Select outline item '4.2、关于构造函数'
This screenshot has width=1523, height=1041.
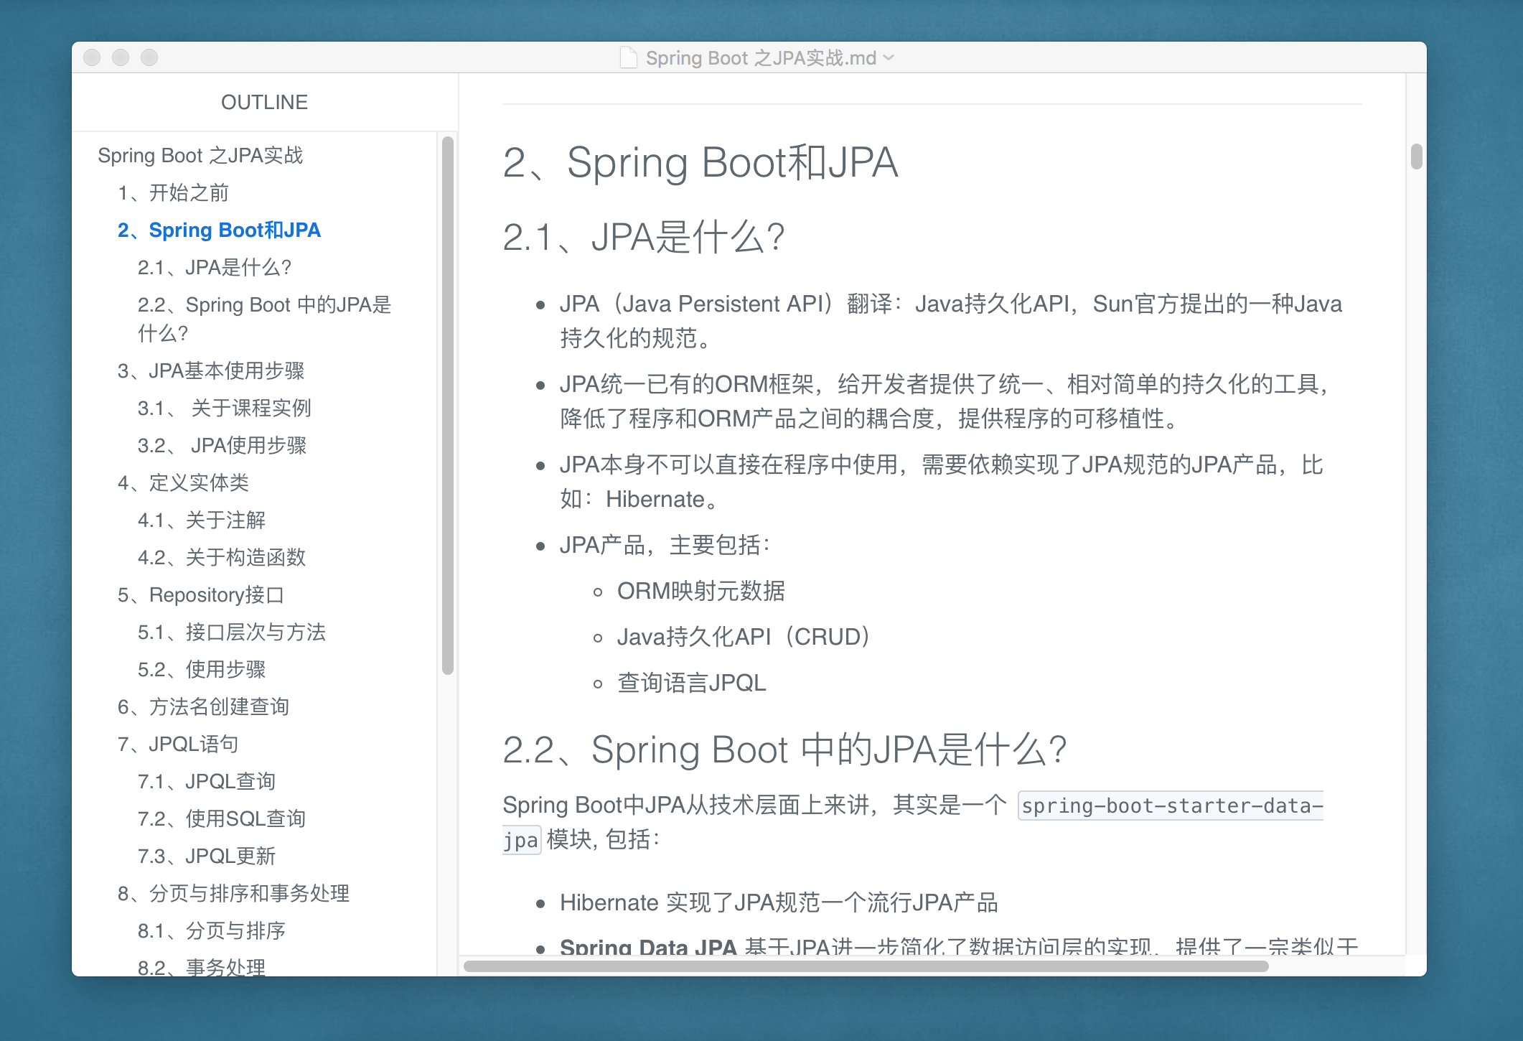click(x=222, y=557)
